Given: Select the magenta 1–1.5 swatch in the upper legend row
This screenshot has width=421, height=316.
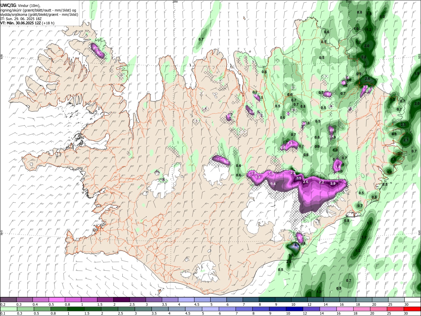Looking at the screenshot, I should [89, 300].
